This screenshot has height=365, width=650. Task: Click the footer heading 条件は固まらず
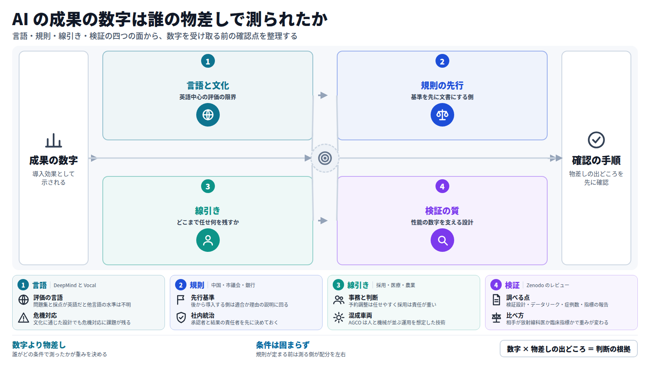(283, 345)
